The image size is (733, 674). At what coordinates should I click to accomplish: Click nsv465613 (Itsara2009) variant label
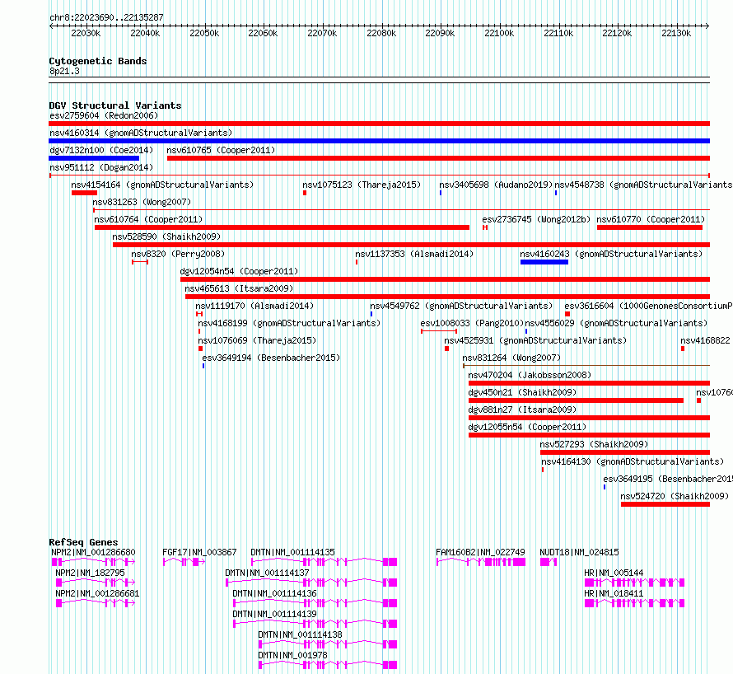coord(239,288)
